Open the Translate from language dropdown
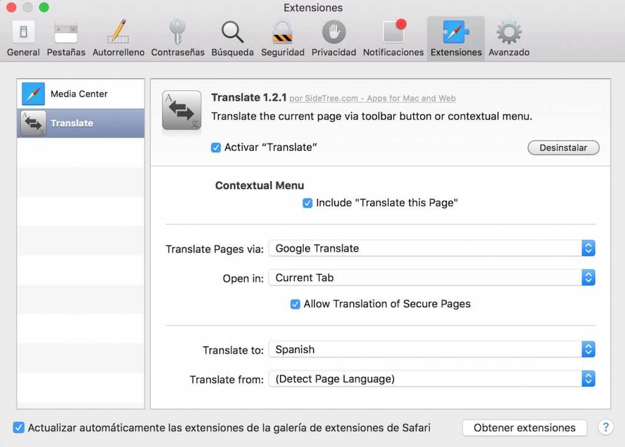625x447 pixels. click(x=432, y=379)
